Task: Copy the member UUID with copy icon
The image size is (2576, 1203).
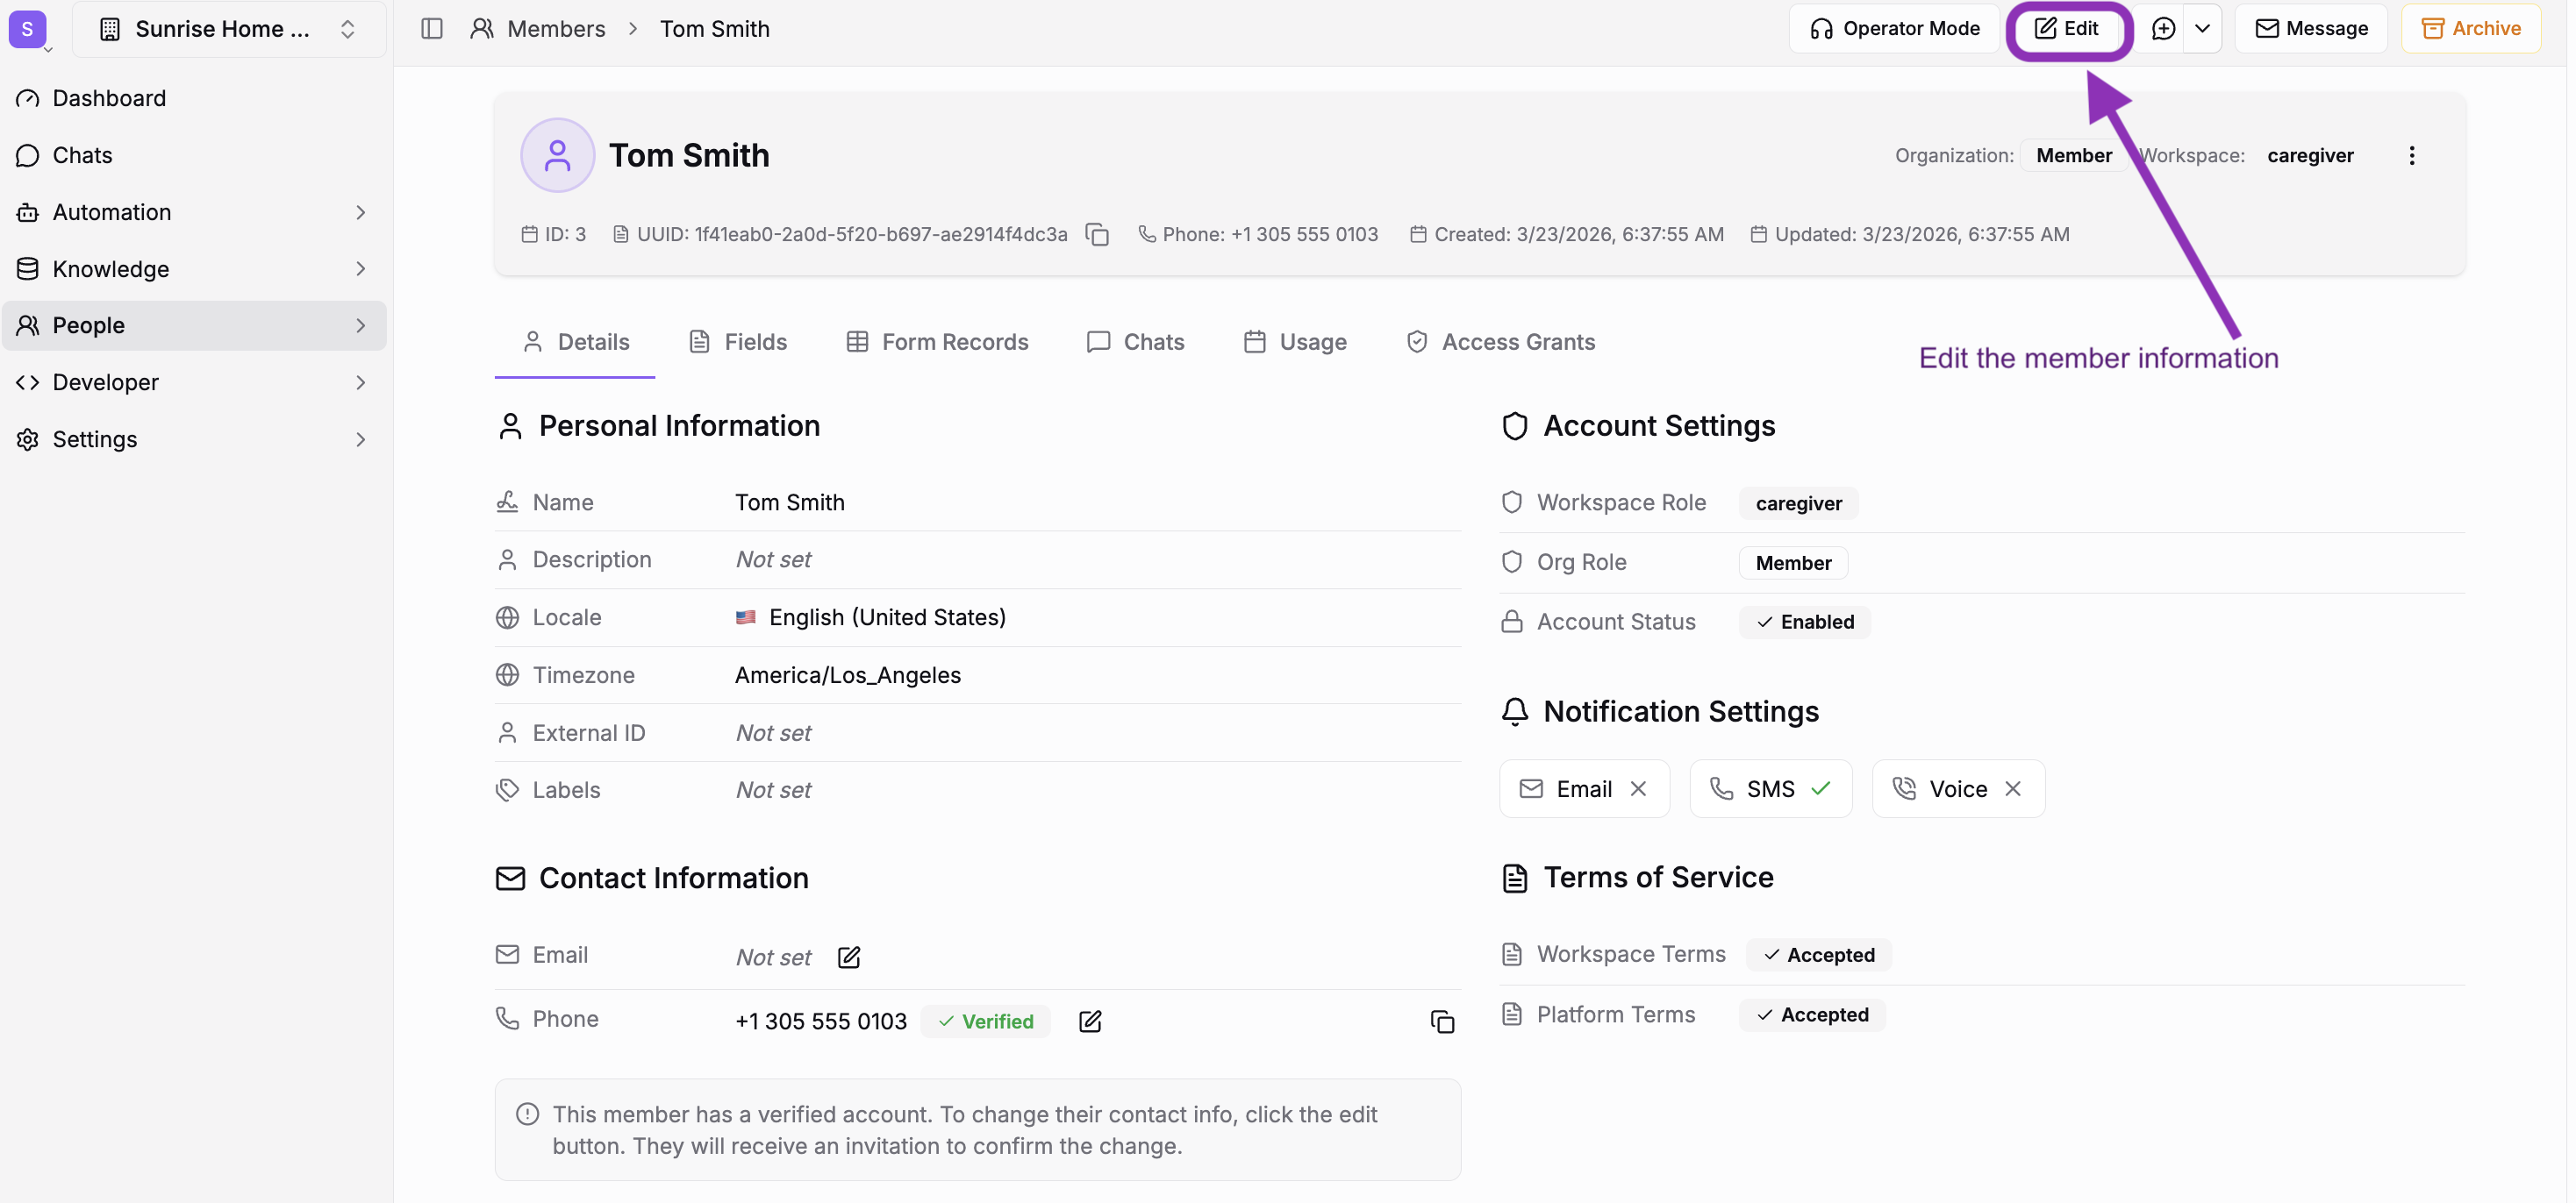Action: (1097, 235)
